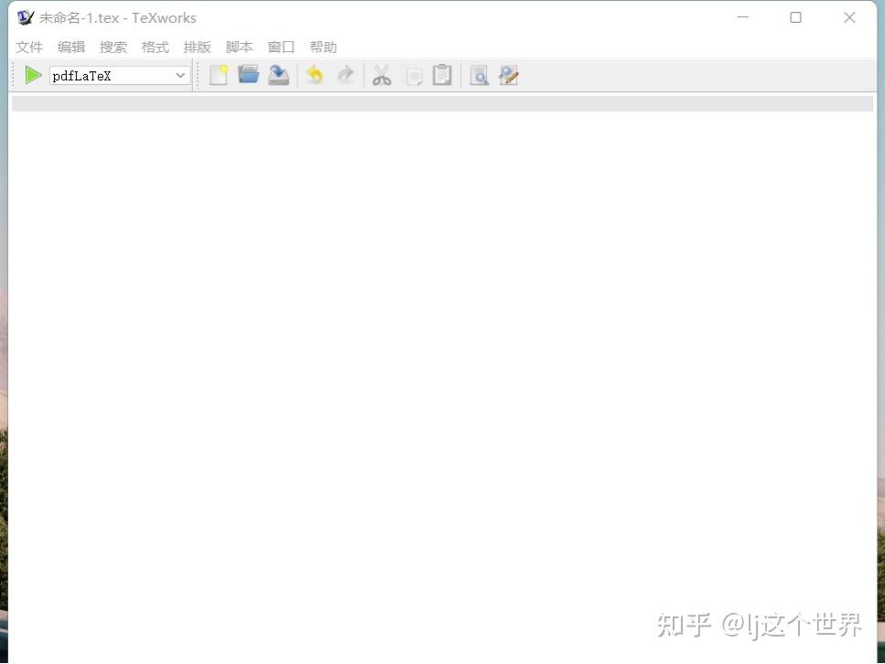Open Replace with the pencil document icon
The image size is (885, 664).
pyautogui.click(x=508, y=75)
